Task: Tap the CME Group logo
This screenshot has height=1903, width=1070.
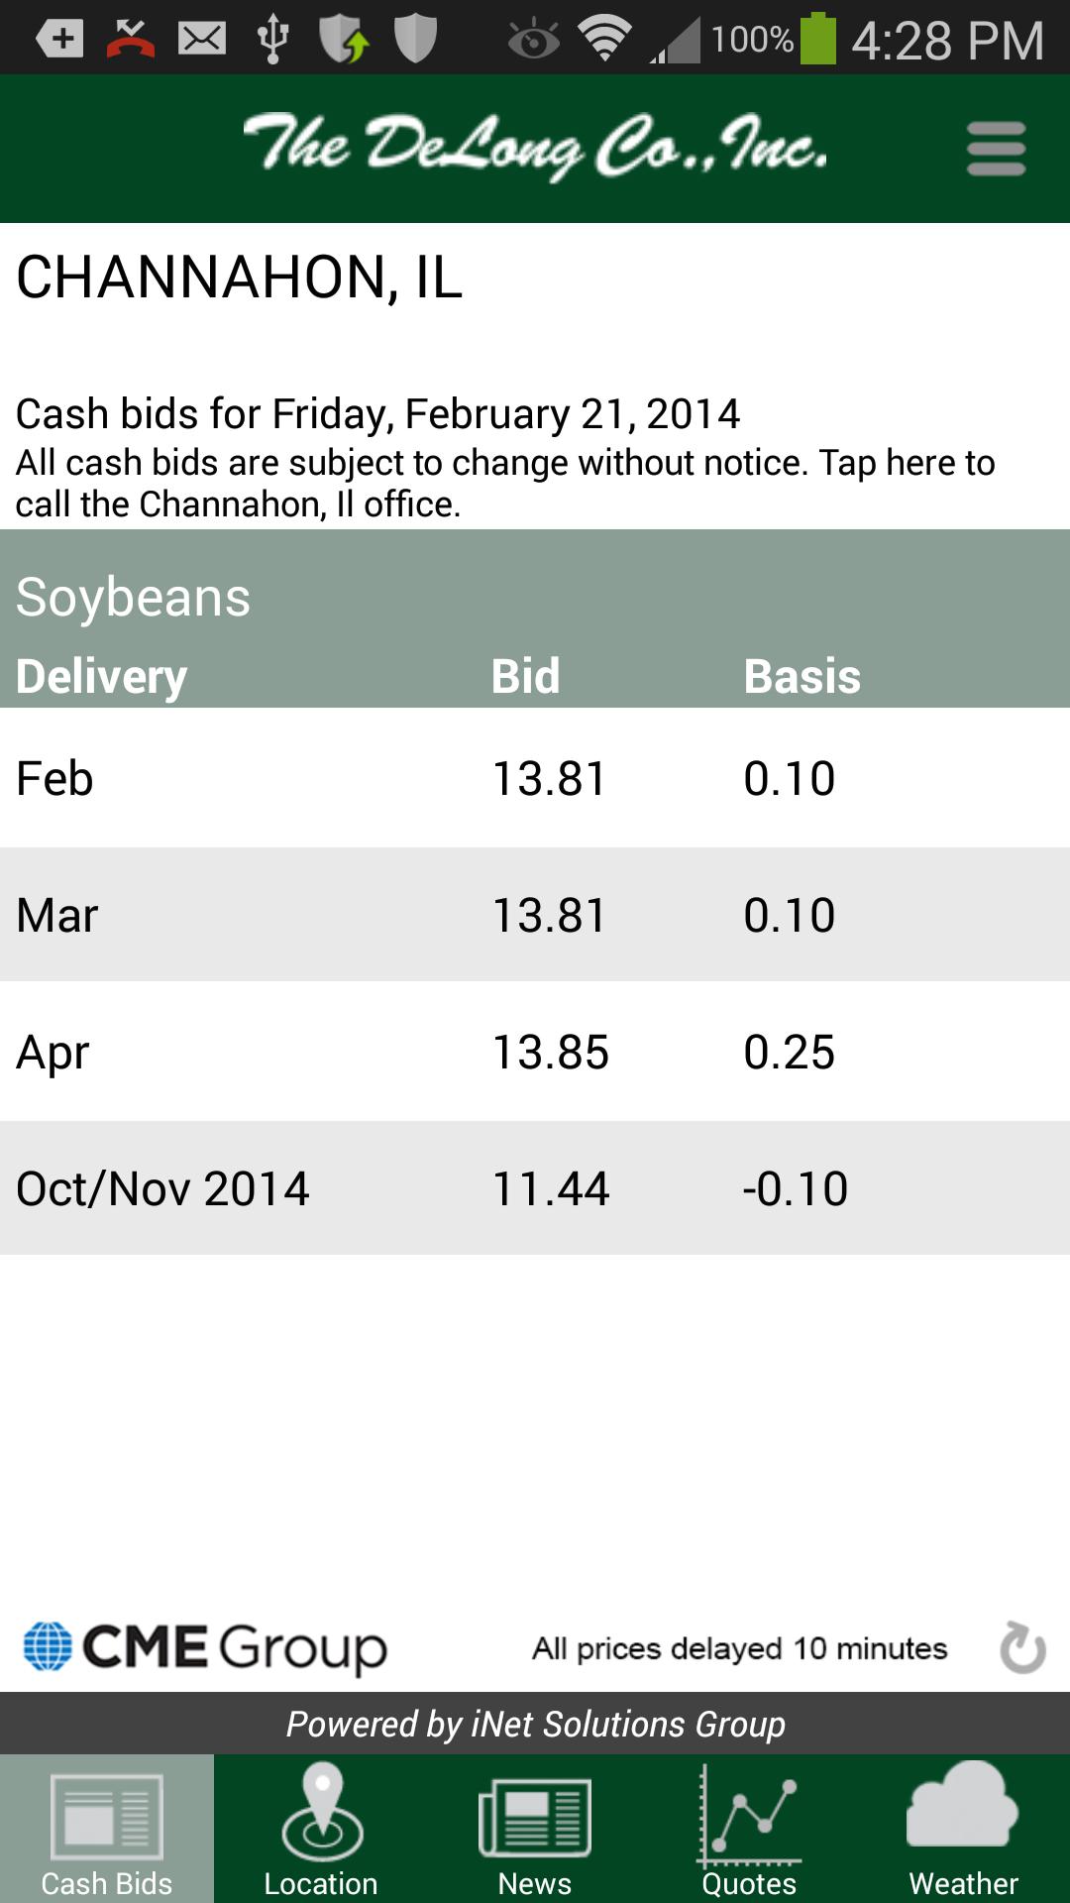Action: point(206,1647)
